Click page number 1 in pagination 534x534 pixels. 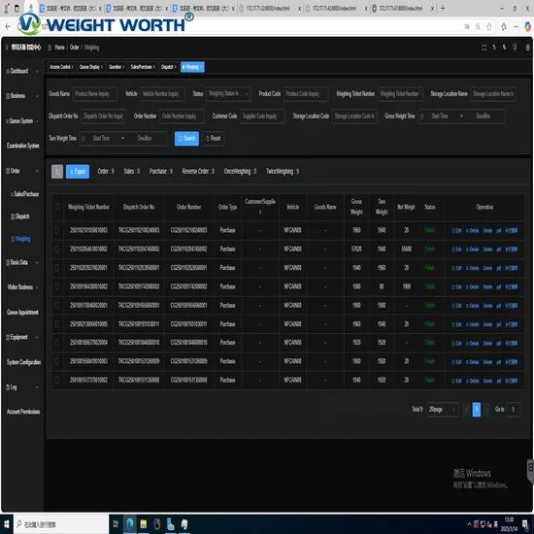pos(477,410)
